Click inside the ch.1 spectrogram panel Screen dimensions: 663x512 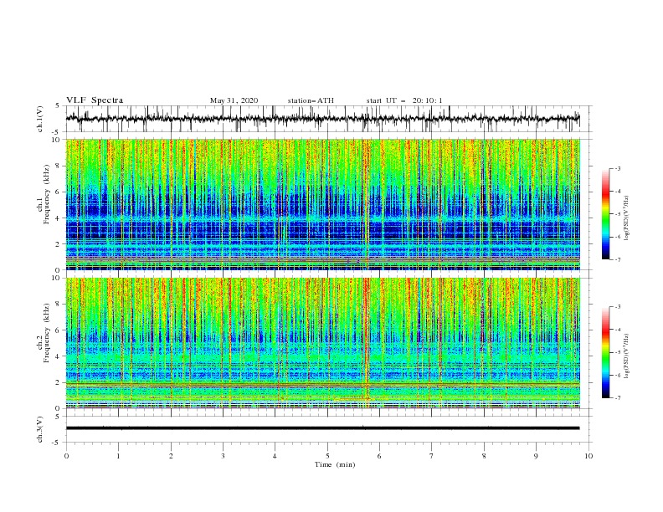pos(323,204)
